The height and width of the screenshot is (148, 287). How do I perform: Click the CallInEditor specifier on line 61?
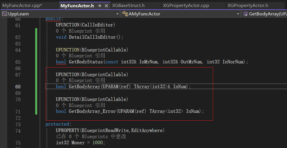tap(97, 25)
